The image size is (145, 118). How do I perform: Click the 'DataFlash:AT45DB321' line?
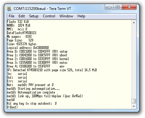(22, 33)
